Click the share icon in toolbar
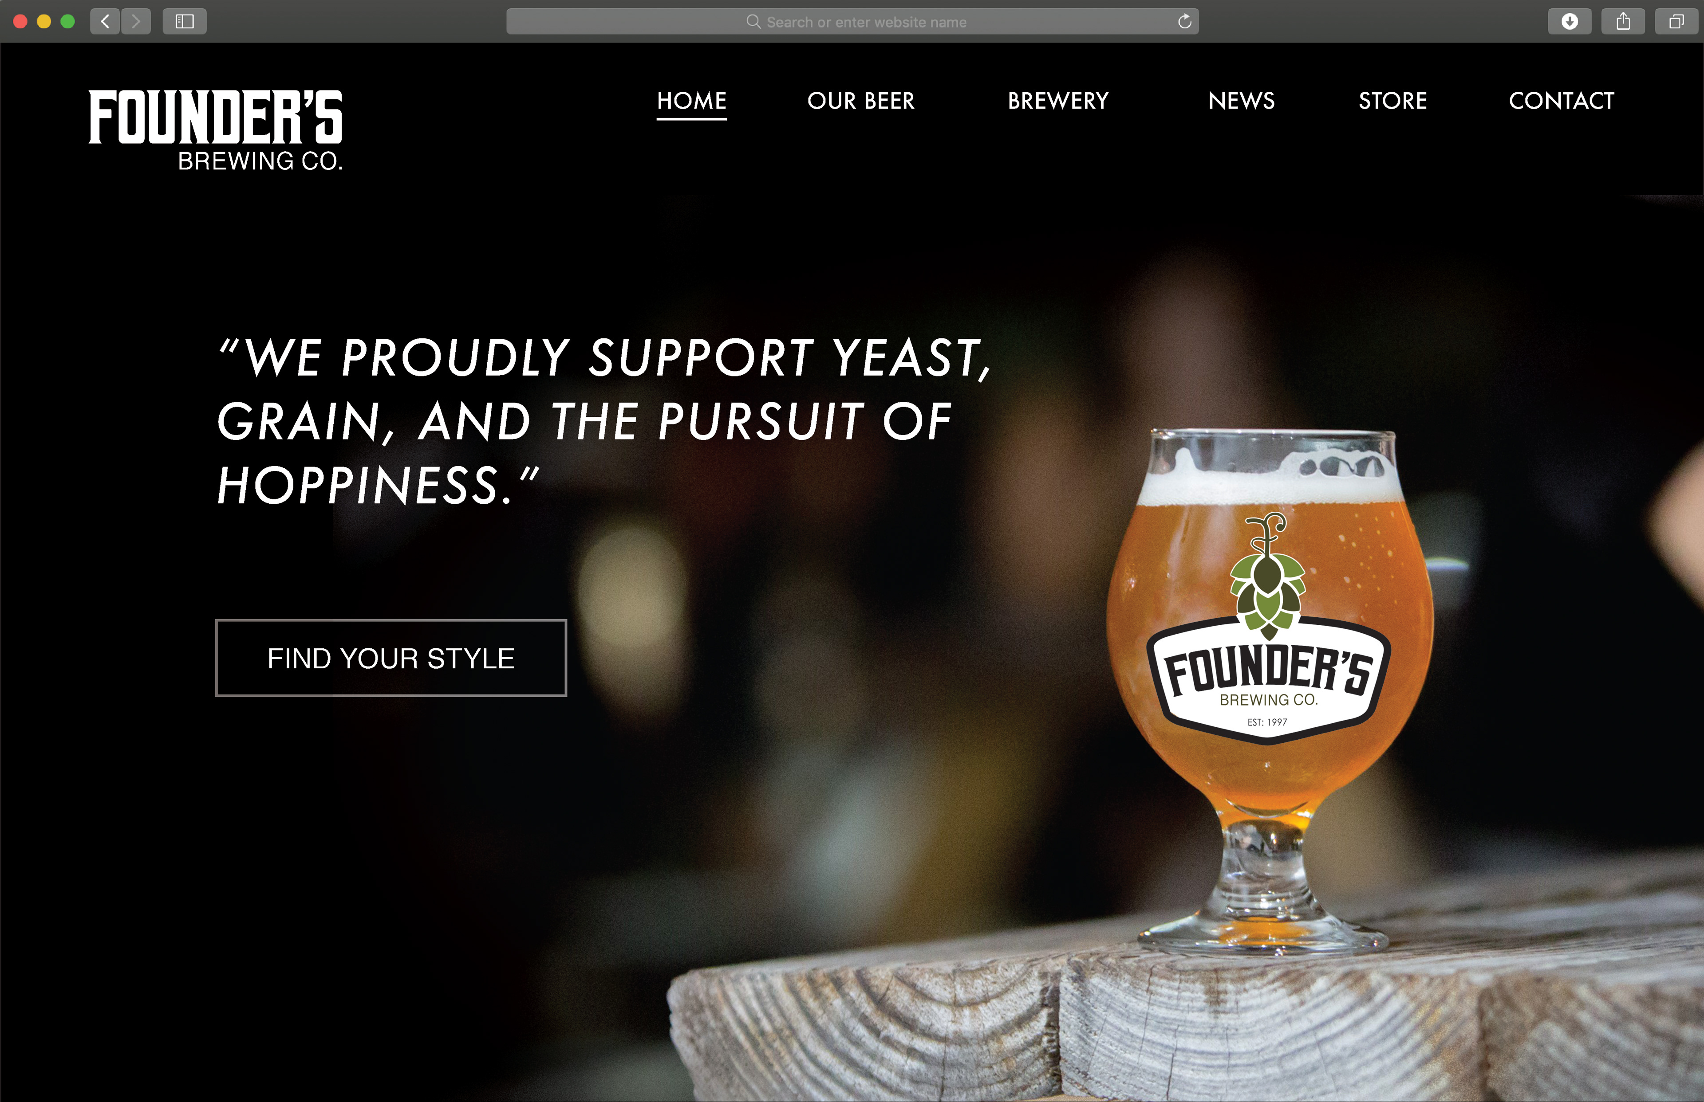 1623,21
